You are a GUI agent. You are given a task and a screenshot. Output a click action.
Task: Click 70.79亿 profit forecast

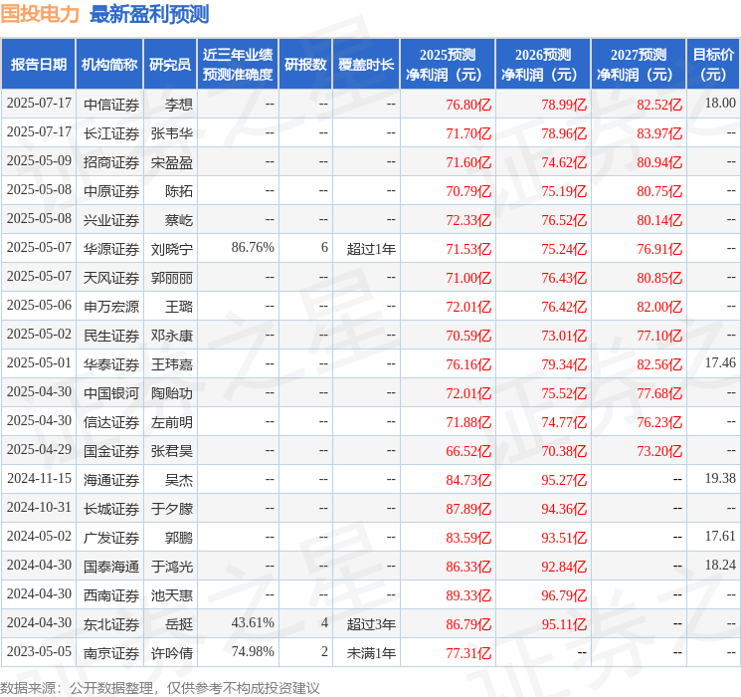tap(468, 191)
